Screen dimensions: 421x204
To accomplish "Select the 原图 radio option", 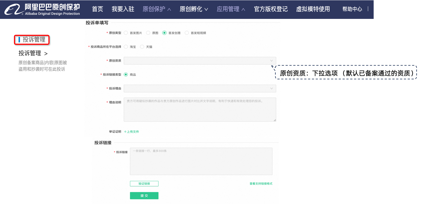I will [x=148, y=33].
